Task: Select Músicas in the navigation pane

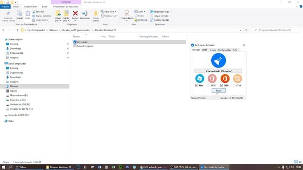Action: click(x=35, y=86)
